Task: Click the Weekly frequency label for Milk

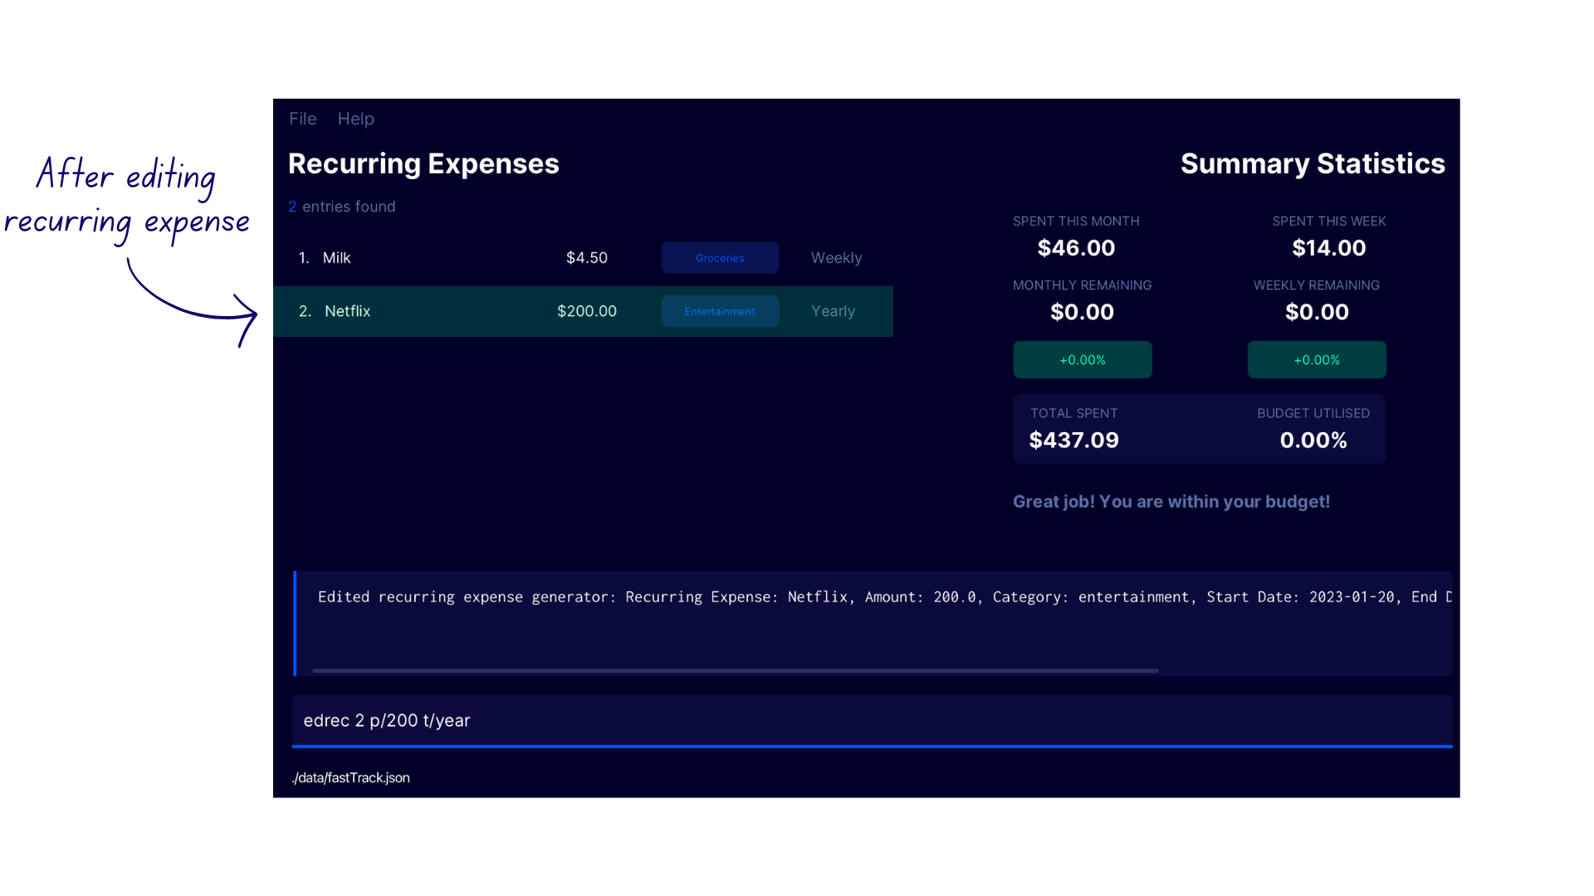Action: pos(836,258)
